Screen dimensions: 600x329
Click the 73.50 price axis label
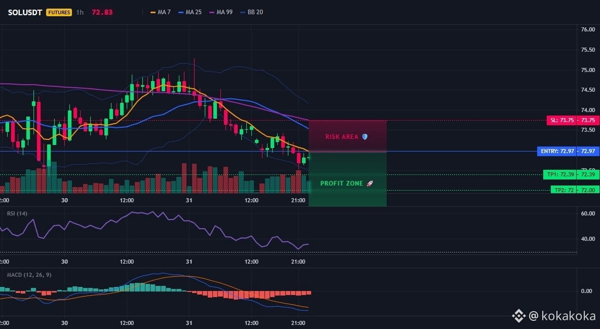[588, 130]
